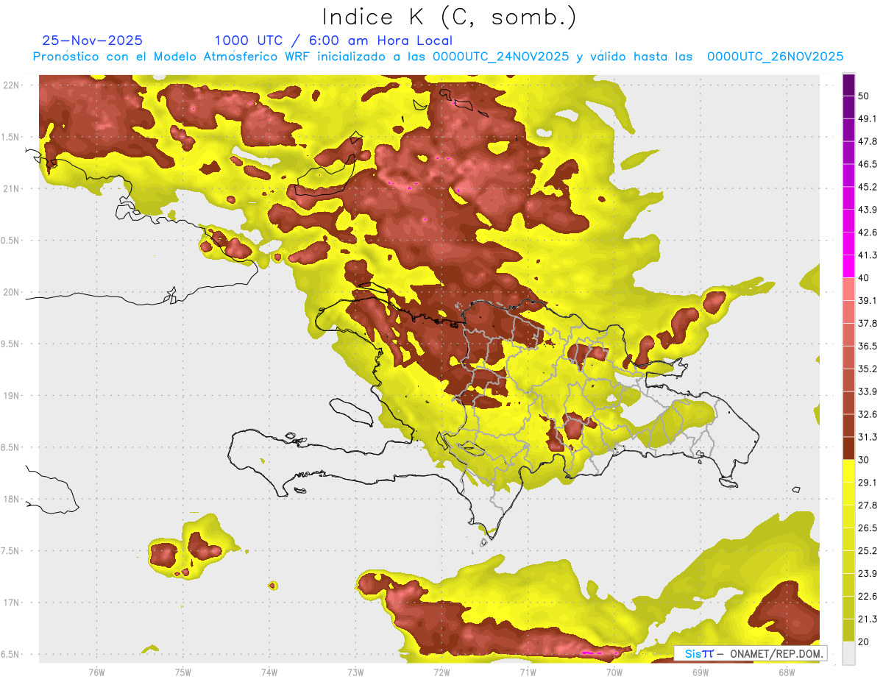
Task: Click the 0000UTC_24NOV2025 initialization time text
Action: 501,57
